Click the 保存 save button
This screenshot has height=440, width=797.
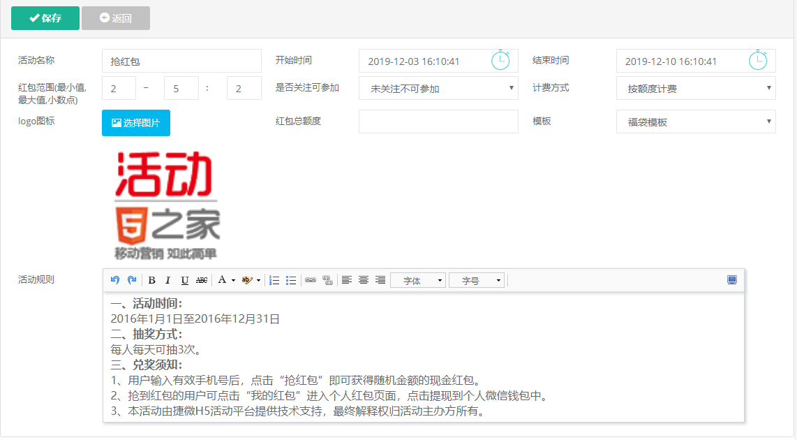[45, 18]
